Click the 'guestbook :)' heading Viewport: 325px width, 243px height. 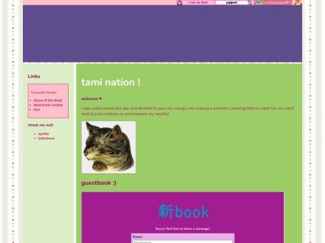point(99,183)
